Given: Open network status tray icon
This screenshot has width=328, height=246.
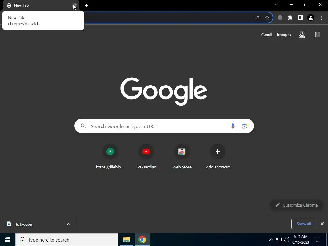Looking at the screenshot, I should tap(279, 240).
